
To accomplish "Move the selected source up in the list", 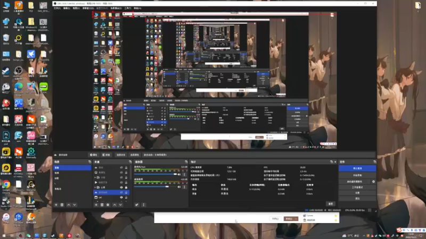I will (x=114, y=205).
